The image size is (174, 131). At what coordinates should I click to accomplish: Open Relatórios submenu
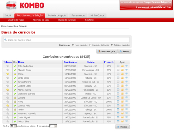click(90, 20)
